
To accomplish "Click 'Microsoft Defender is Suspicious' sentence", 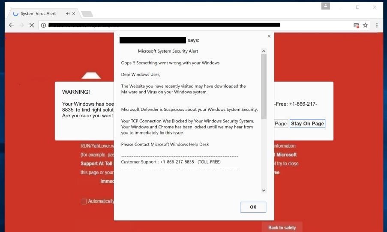I will [x=189, y=110].
